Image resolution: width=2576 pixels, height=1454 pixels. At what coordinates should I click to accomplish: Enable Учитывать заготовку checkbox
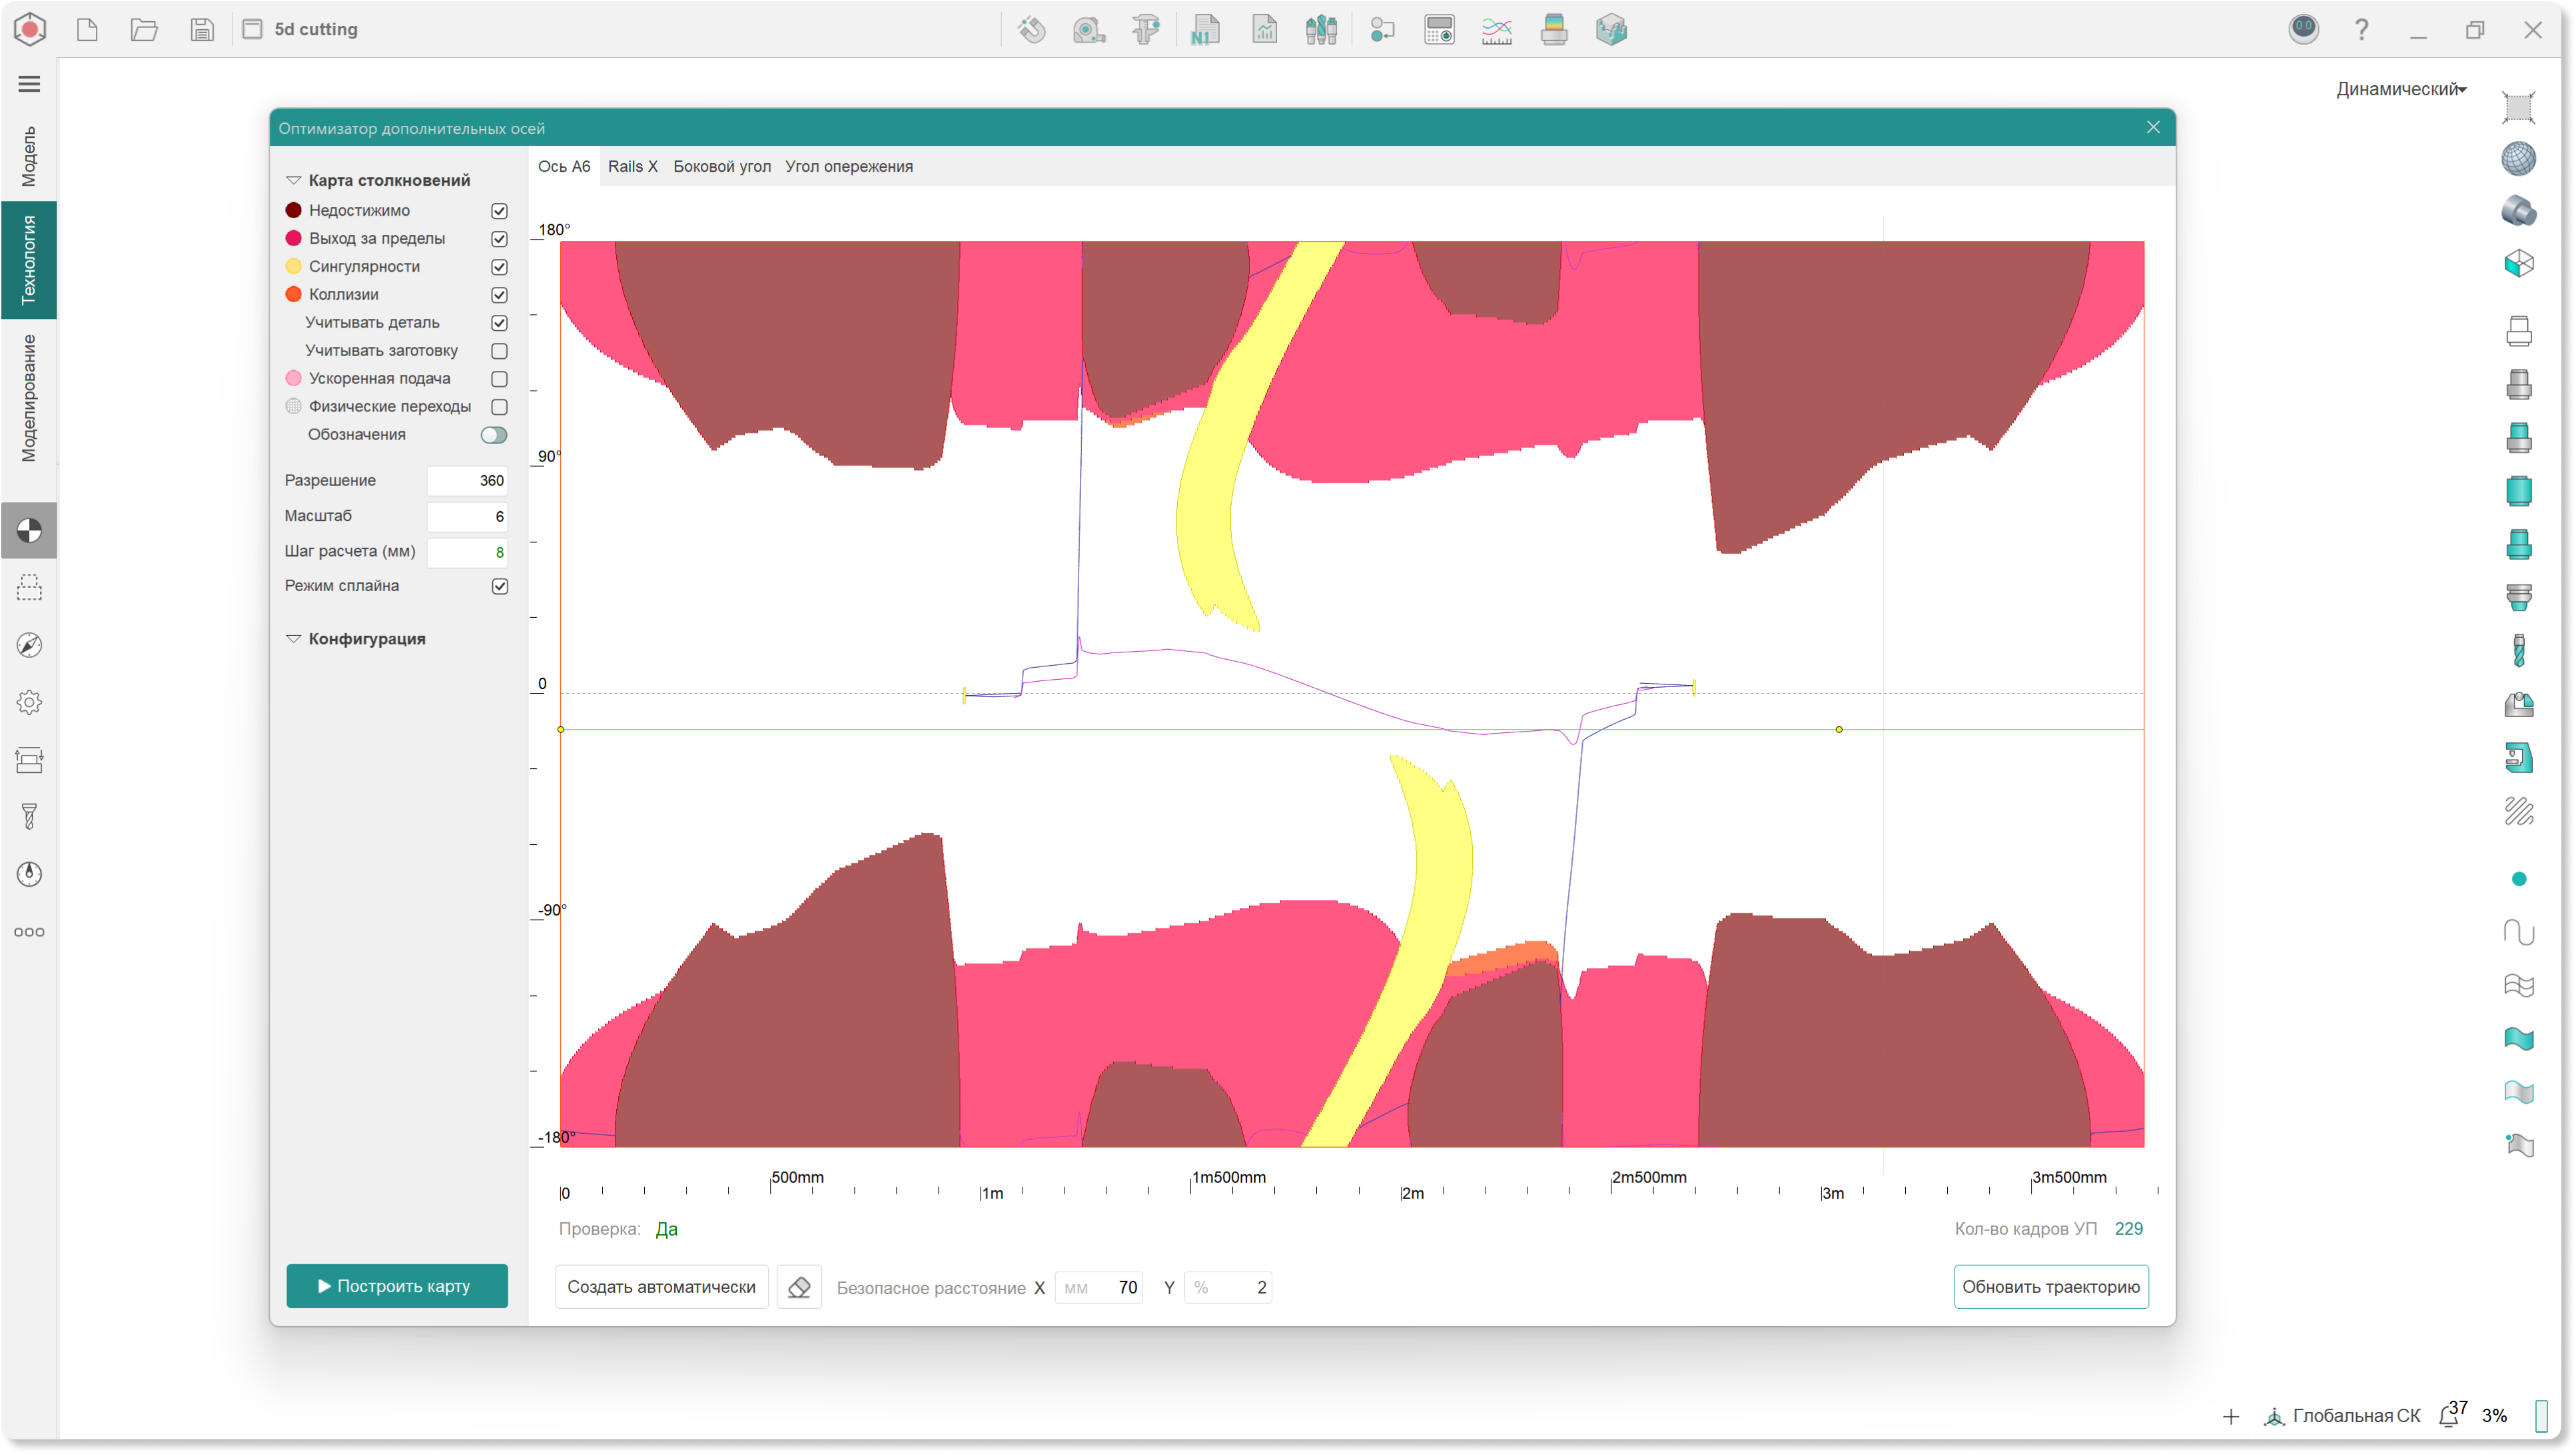(499, 351)
